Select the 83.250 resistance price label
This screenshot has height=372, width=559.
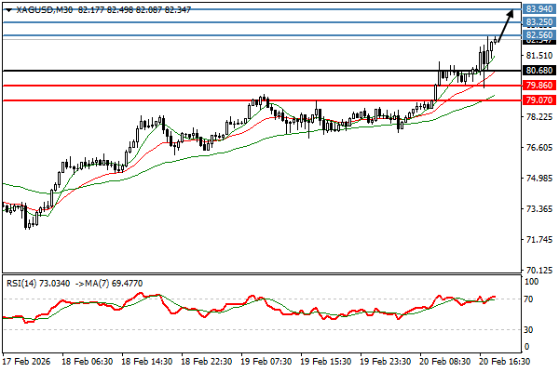pyautogui.click(x=539, y=21)
